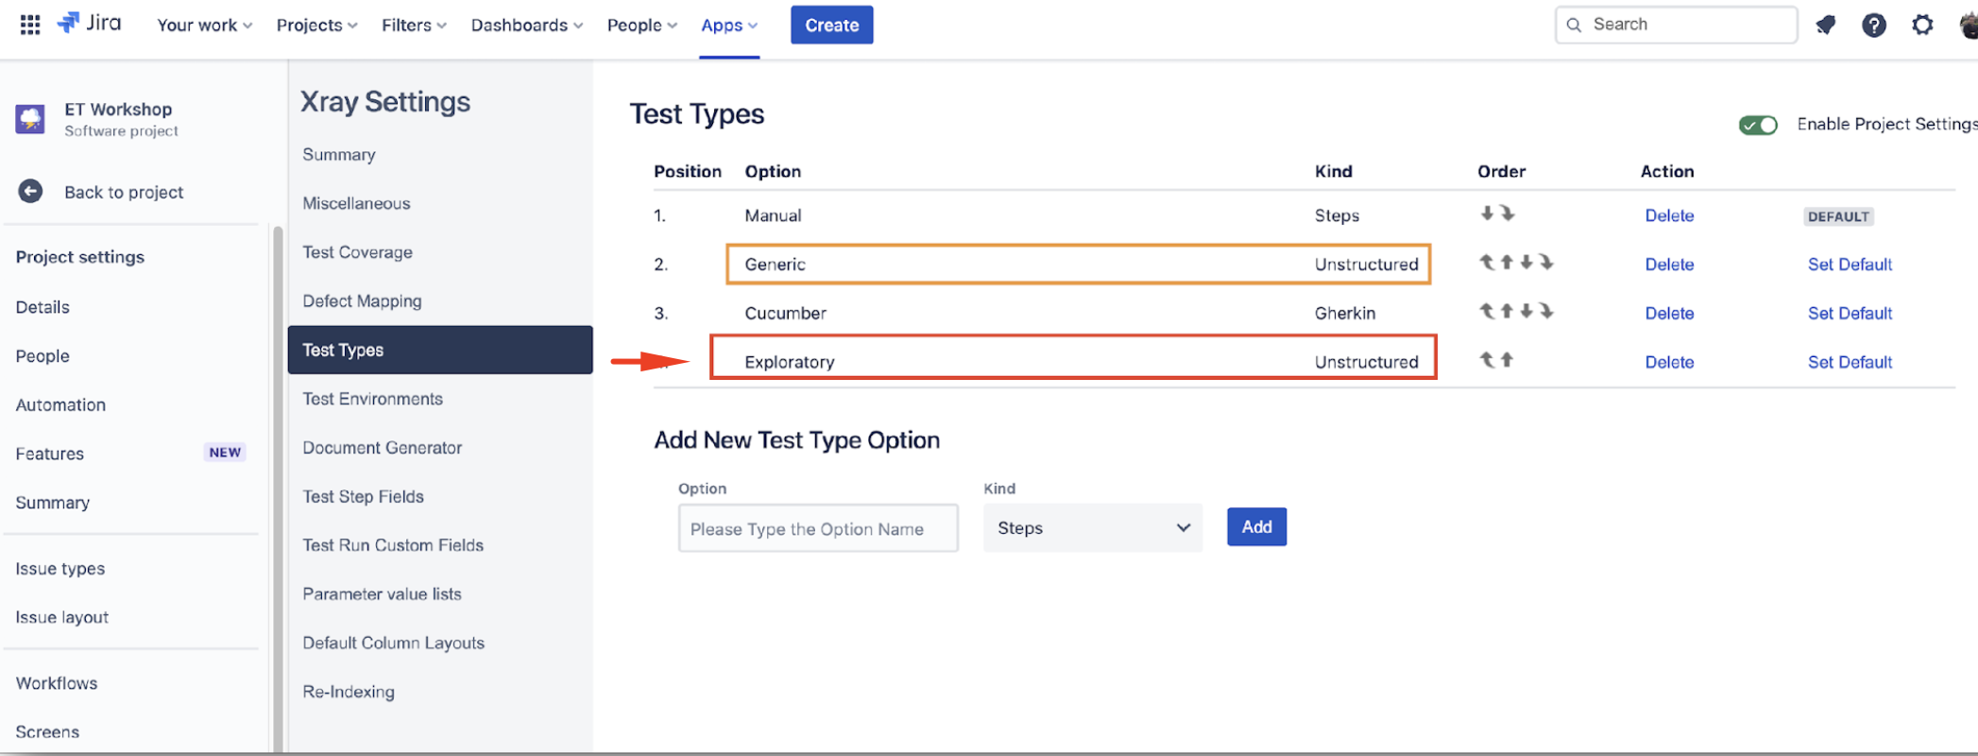Click the top Search field
Screen dimensions: 1978x756
tap(1676, 25)
